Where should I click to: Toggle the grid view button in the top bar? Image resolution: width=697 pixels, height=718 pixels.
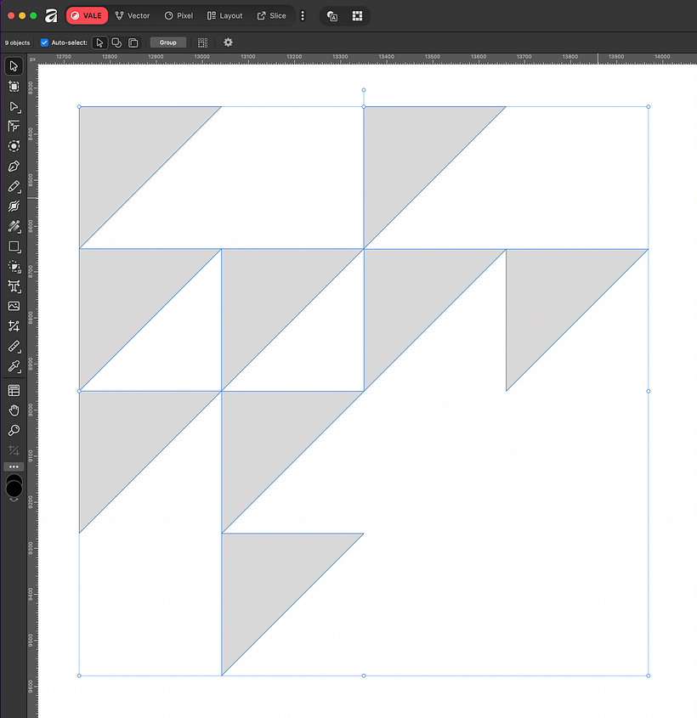point(357,16)
